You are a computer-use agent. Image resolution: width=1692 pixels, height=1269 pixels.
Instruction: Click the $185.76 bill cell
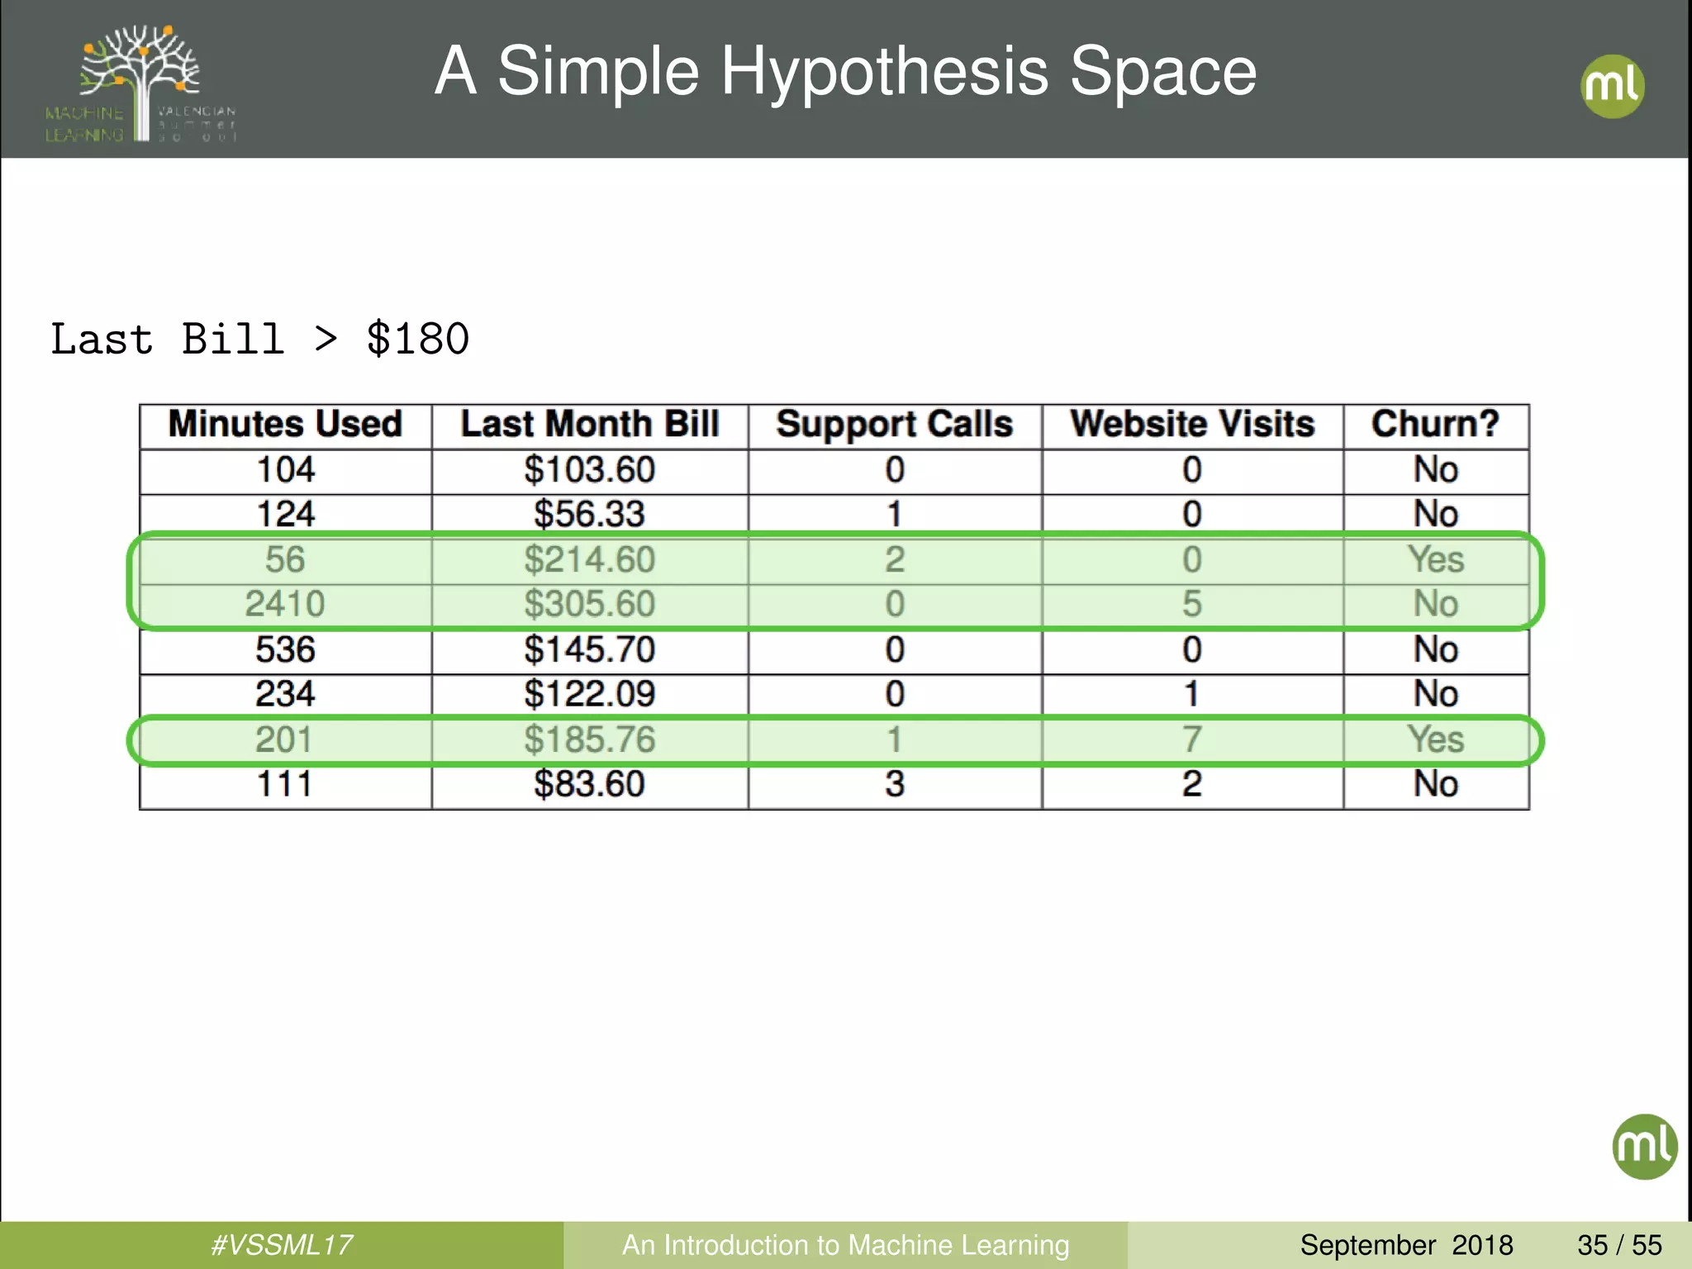pyautogui.click(x=590, y=739)
